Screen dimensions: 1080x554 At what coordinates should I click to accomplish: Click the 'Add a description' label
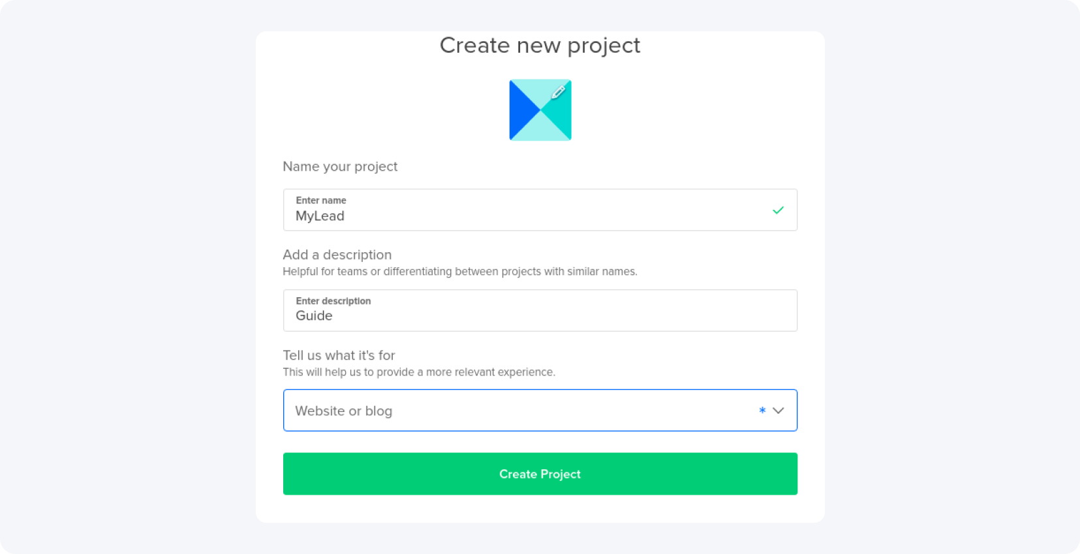click(x=337, y=255)
